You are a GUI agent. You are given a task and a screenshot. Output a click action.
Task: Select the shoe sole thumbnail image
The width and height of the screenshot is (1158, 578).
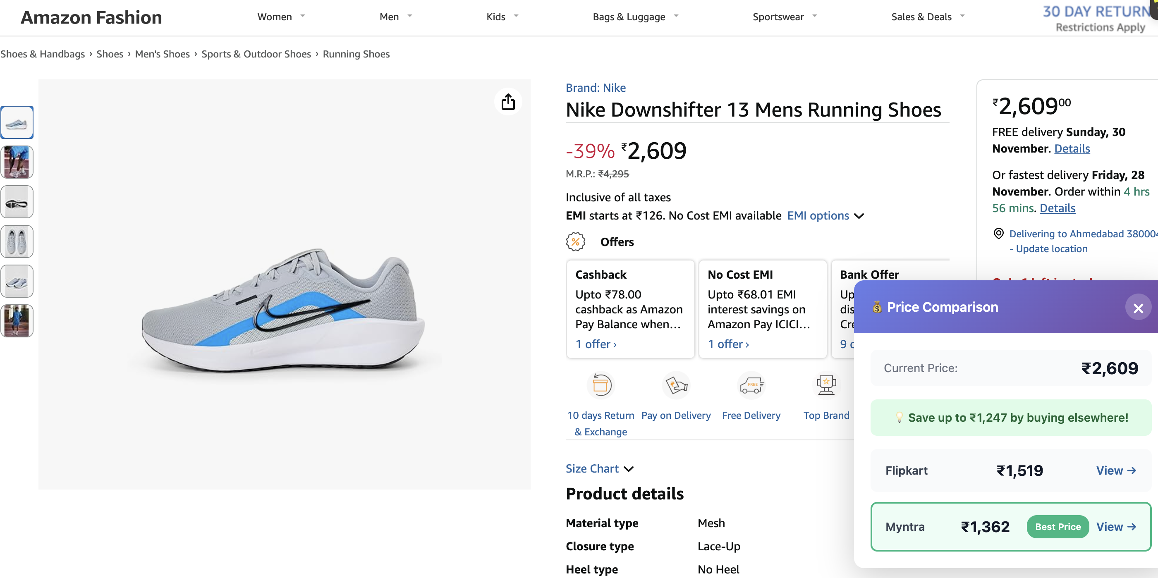[17, 202]
